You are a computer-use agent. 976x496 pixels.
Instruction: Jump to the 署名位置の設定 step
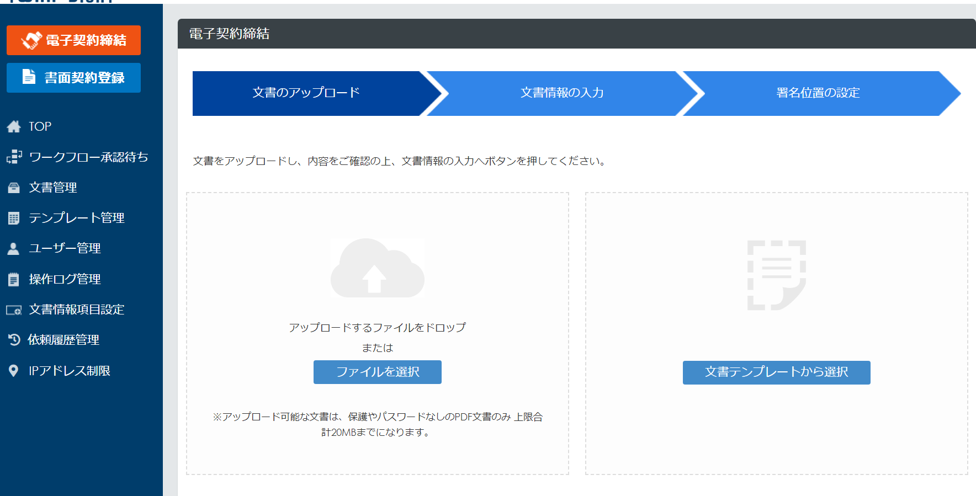point(818,93)
